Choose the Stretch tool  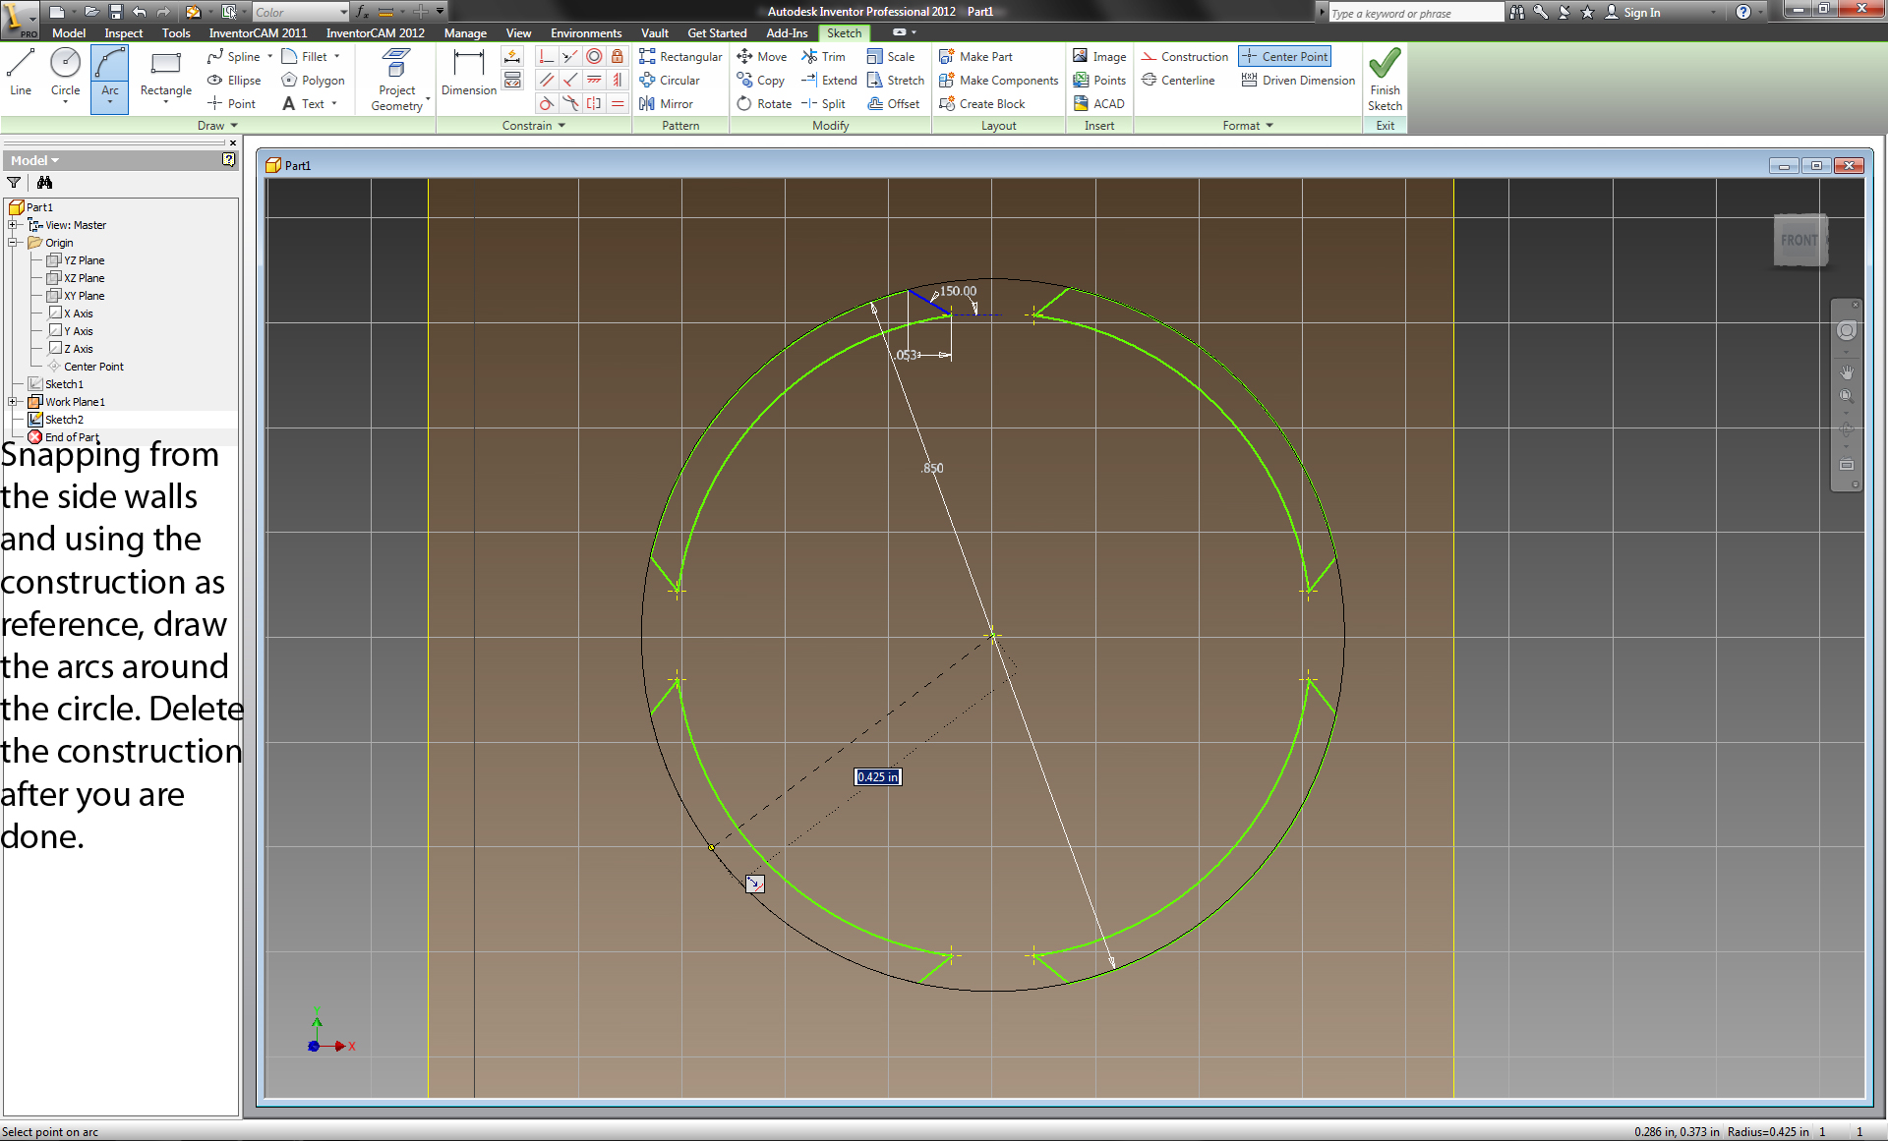[x=896, y=81]
